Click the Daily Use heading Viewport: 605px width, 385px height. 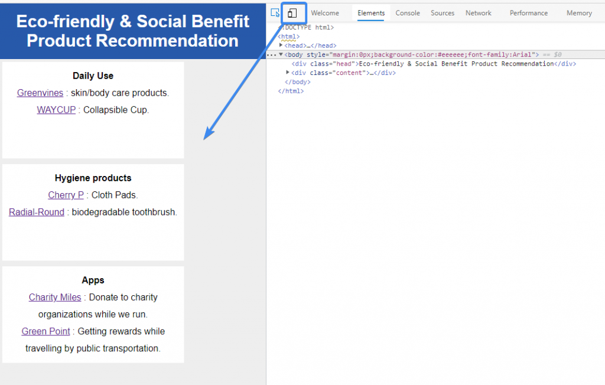point(93,76)
